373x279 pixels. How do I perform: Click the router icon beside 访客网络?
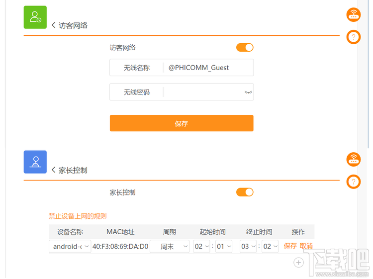click(x=354, y=15)
